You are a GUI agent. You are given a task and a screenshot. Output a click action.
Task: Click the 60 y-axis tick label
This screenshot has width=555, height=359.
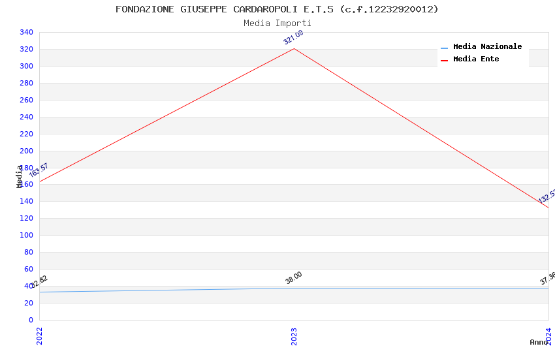pos(28,269)
